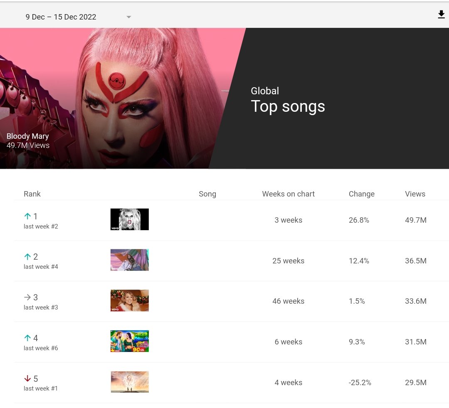This screenshot has width=449, height=408.
Task: Click the '46 weeks' cell
Action: (x=289, y=301)
